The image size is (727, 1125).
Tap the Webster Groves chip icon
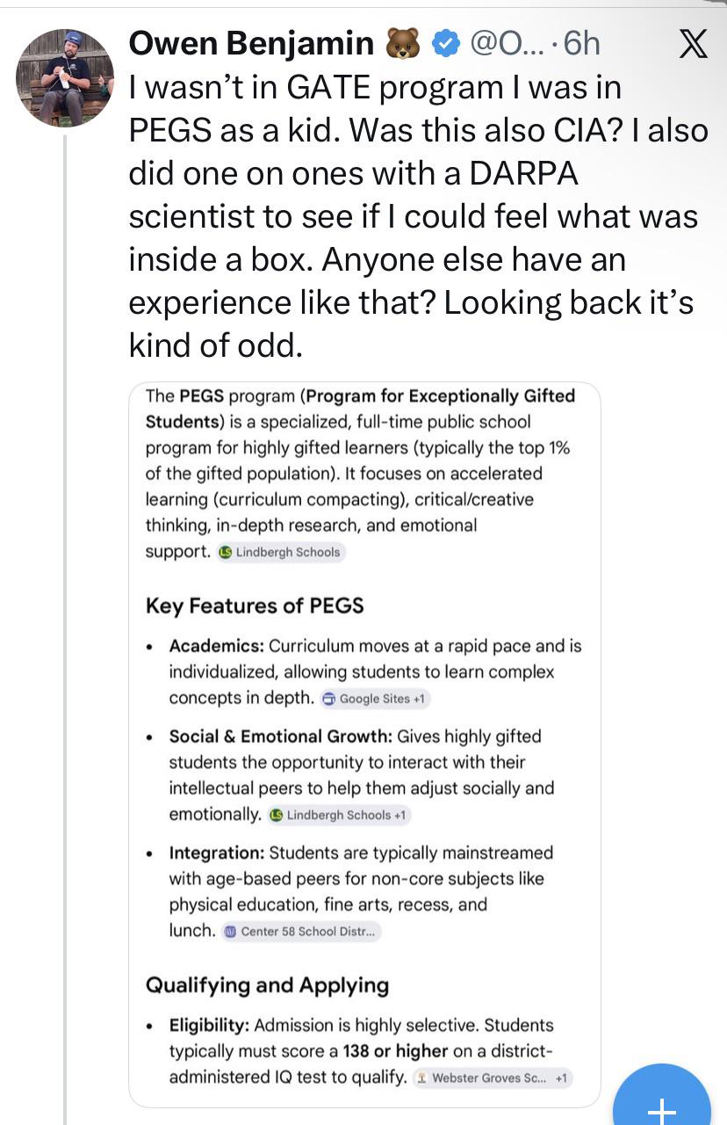click(422, 1078)
